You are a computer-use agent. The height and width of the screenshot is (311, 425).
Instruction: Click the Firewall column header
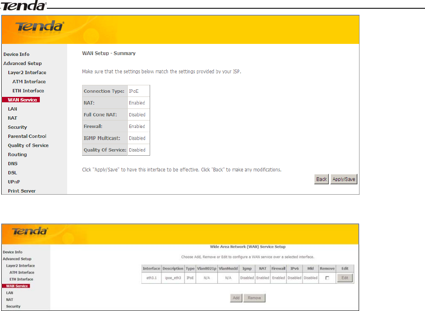(x=278, y=268)
